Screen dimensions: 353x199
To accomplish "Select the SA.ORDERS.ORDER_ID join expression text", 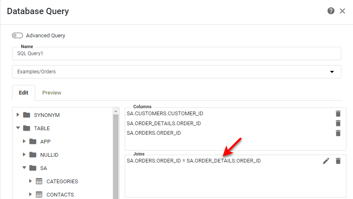I will coord(194,161).
